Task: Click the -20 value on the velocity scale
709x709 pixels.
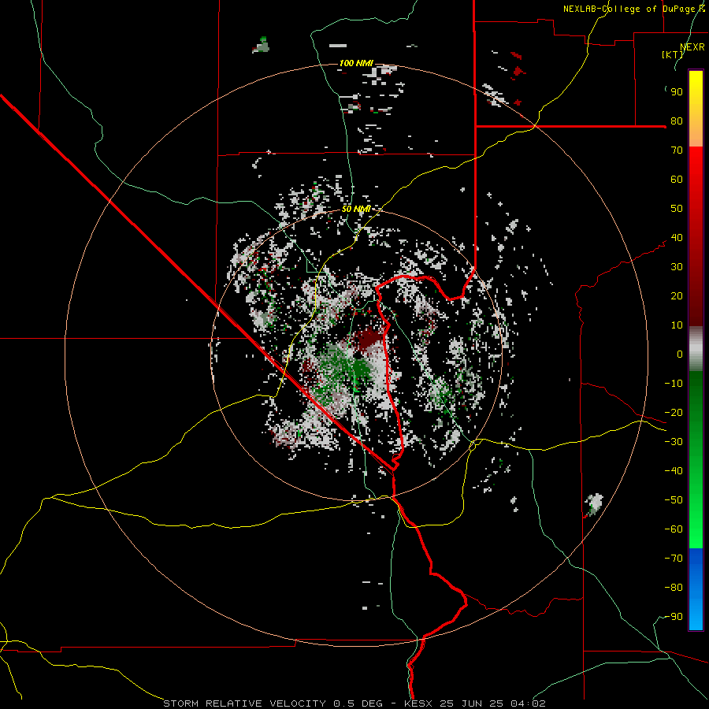Action: (x=674, y=413)
